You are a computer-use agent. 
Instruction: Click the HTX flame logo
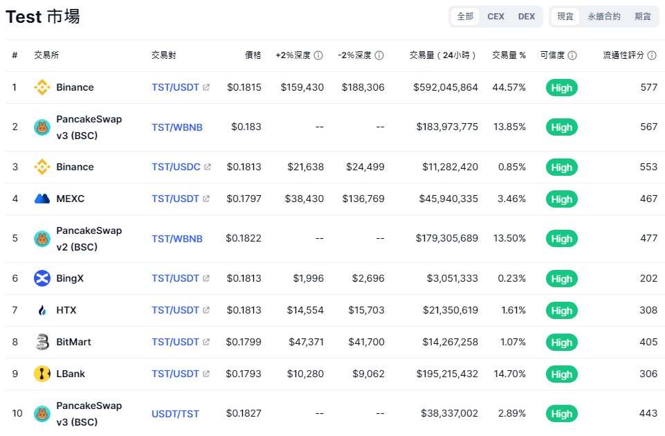(x=42, y=310)
